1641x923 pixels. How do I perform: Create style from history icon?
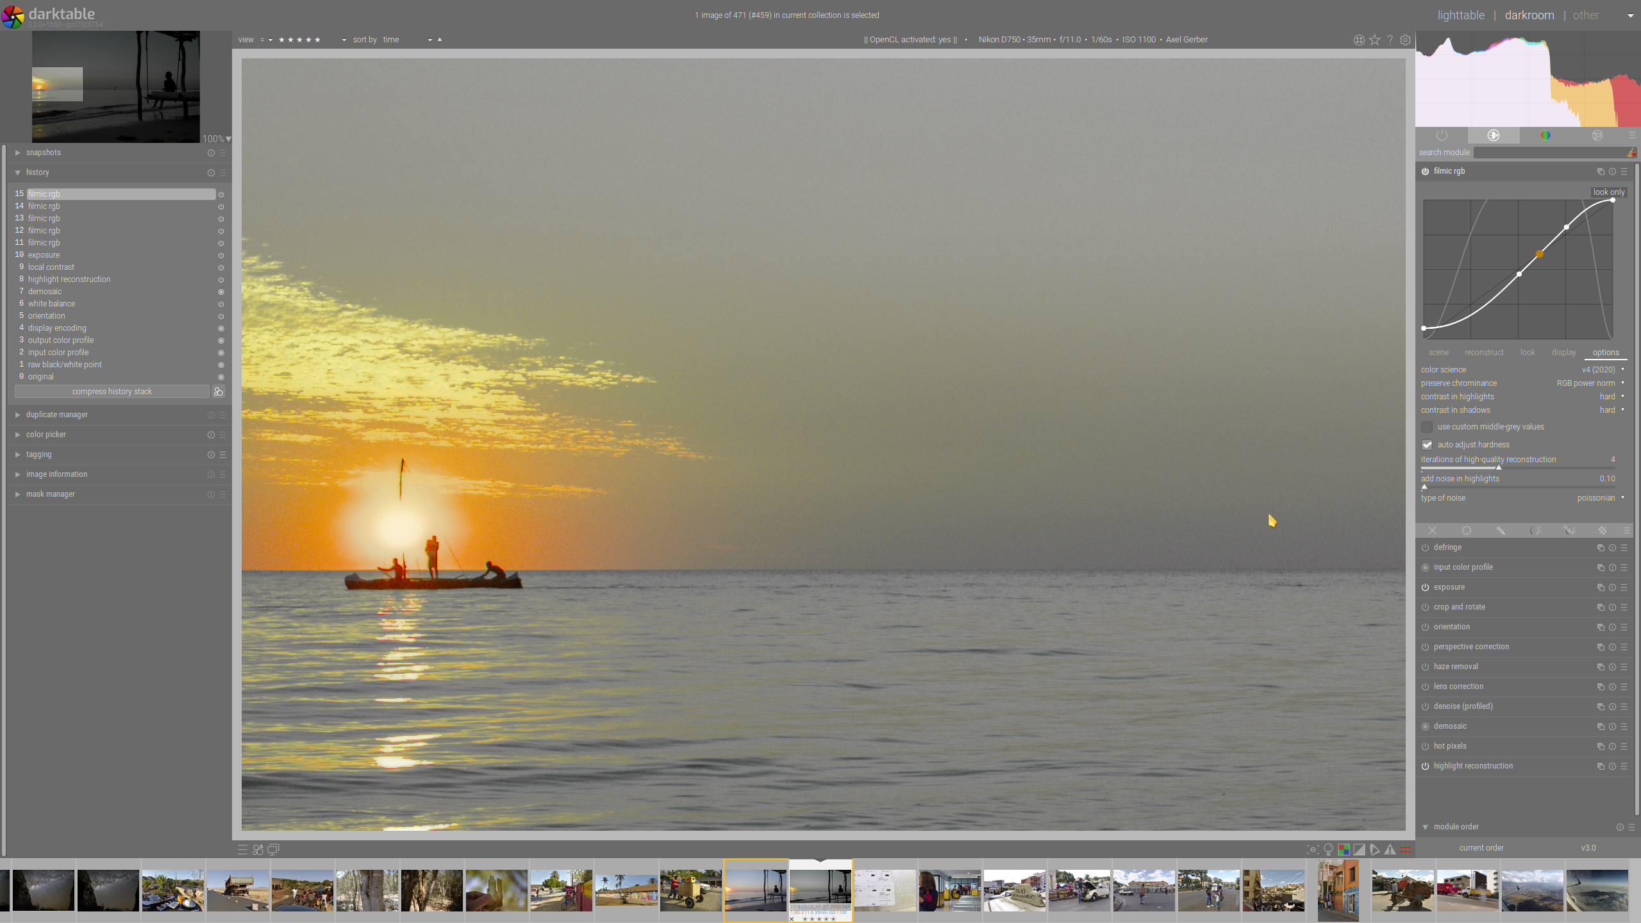(219, 392)
